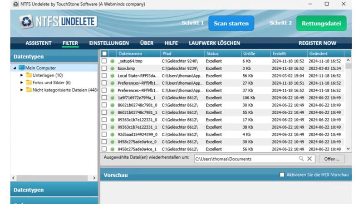Screen dimensions: 363x204
Task: Open the ÜBER menu
Action: tap(147, 43)
